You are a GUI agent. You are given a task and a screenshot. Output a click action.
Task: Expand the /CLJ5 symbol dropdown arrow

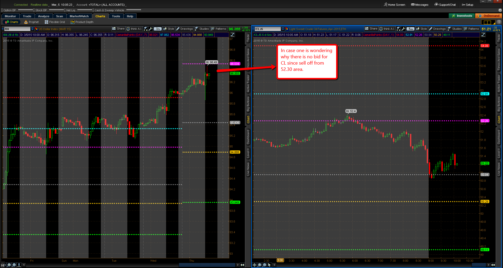283,29
